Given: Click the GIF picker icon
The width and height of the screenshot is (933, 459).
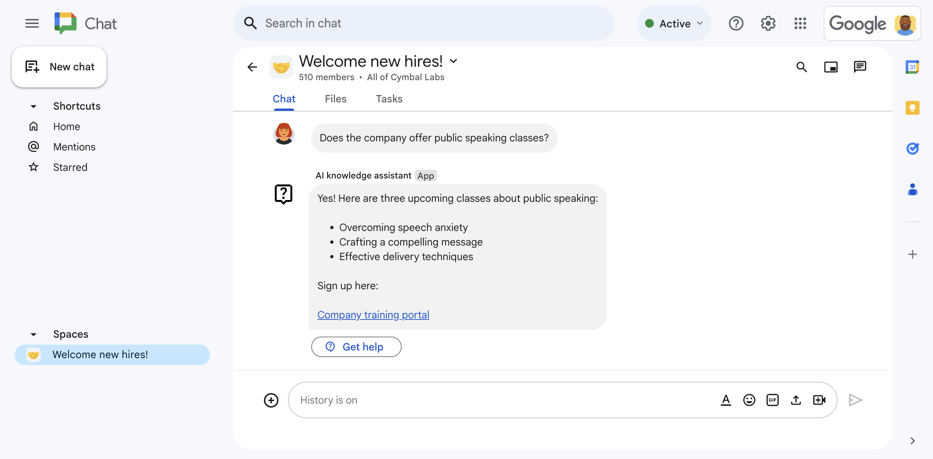Looking at the screenshot, I should pyautogui.click(x=772, y=400).
